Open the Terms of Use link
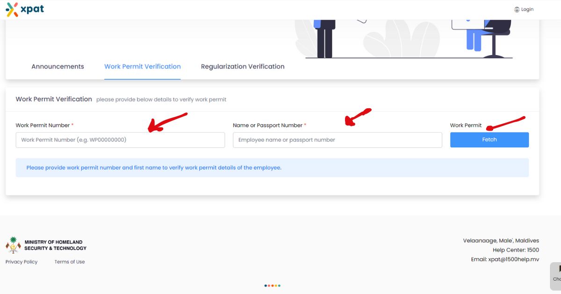The height and width of the screenshot is (294, 561). point(70,262)
